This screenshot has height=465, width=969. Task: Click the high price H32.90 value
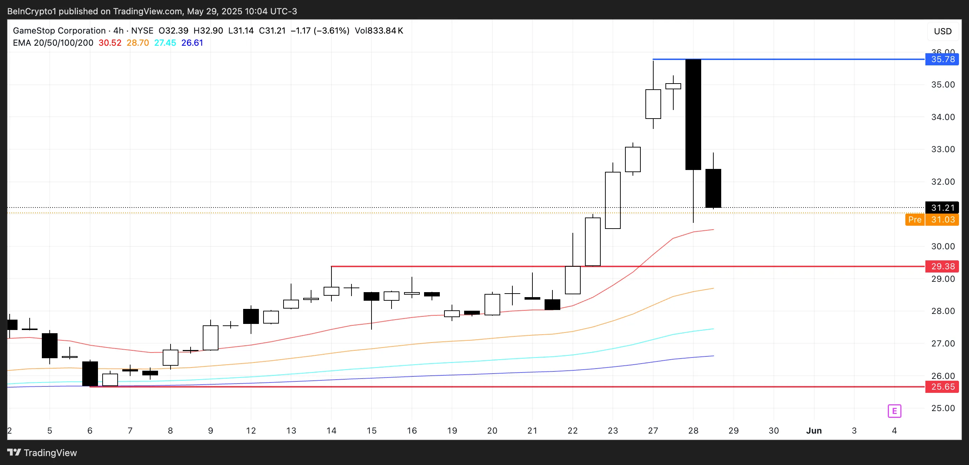pos(208,31)
